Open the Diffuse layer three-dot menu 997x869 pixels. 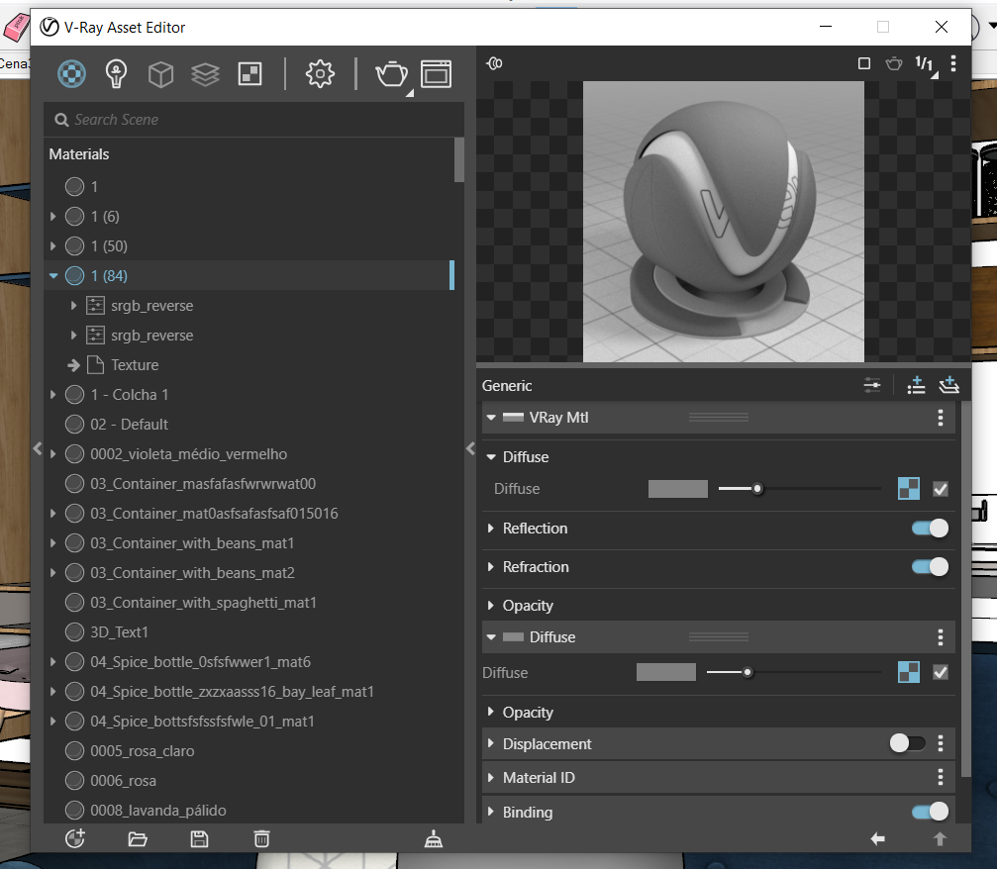tap(941, 637)
